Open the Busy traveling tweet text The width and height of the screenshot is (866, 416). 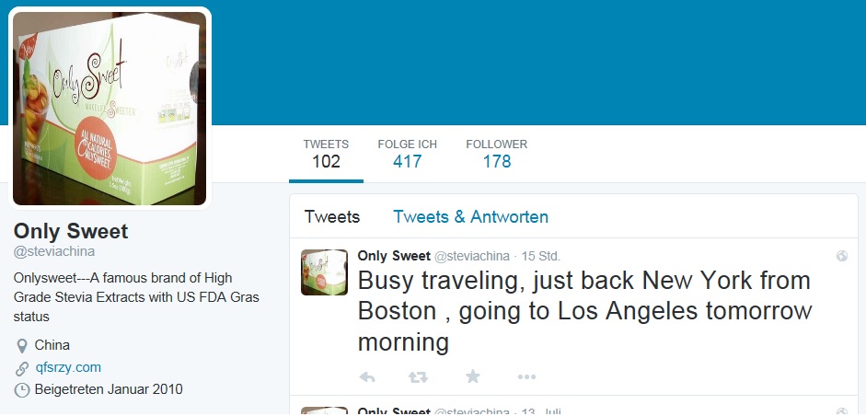(x=583, y=311)
